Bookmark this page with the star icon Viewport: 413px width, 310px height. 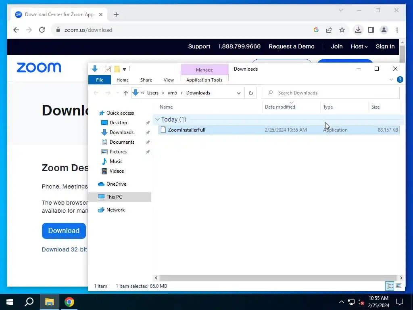(x=342, y=30)
